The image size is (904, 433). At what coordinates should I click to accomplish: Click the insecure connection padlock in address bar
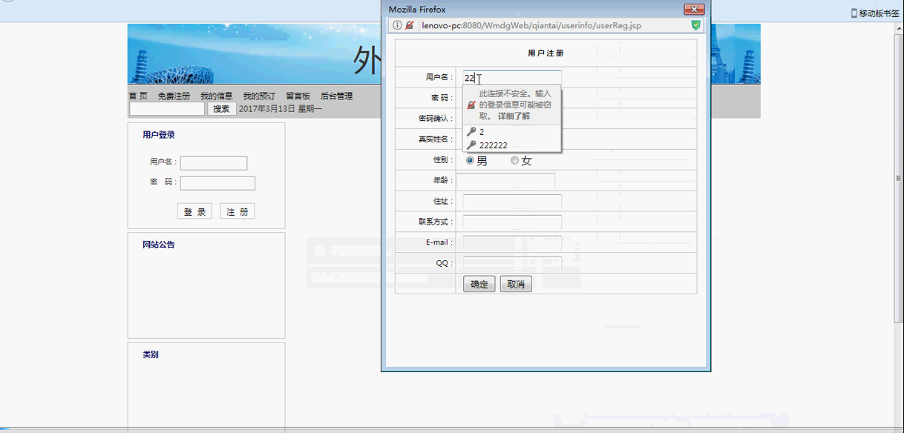[410, 25]
